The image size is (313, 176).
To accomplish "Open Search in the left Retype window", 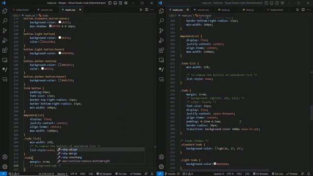I will pyautogui.click(x=5, y=21).
